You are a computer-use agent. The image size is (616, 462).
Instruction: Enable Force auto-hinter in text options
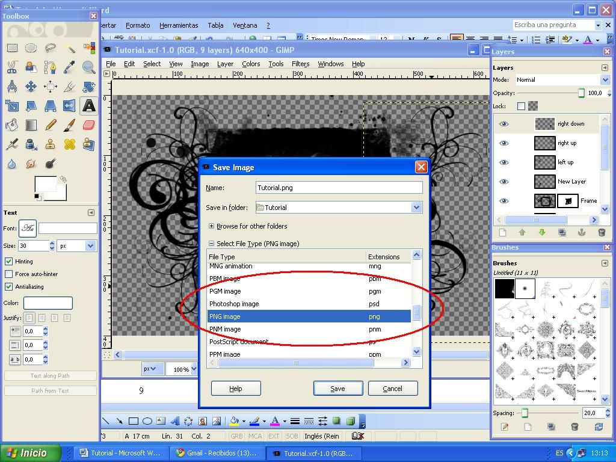[8, 274]
